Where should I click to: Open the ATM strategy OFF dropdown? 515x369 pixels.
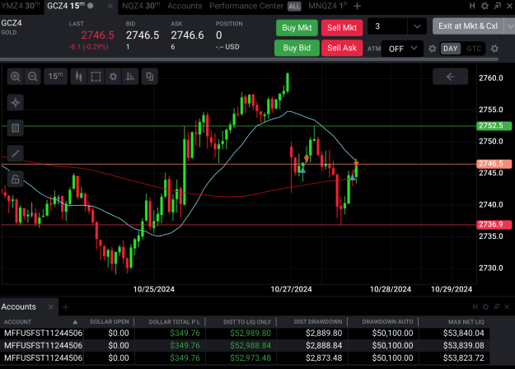coord(402,49)
